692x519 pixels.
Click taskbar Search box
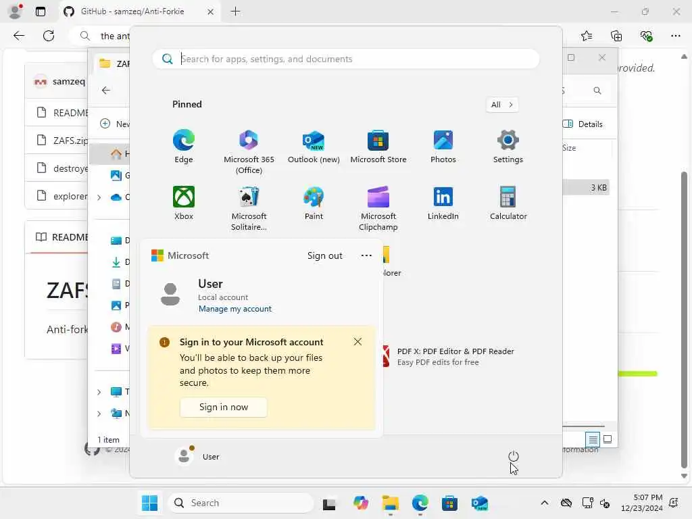coord(241,503)
